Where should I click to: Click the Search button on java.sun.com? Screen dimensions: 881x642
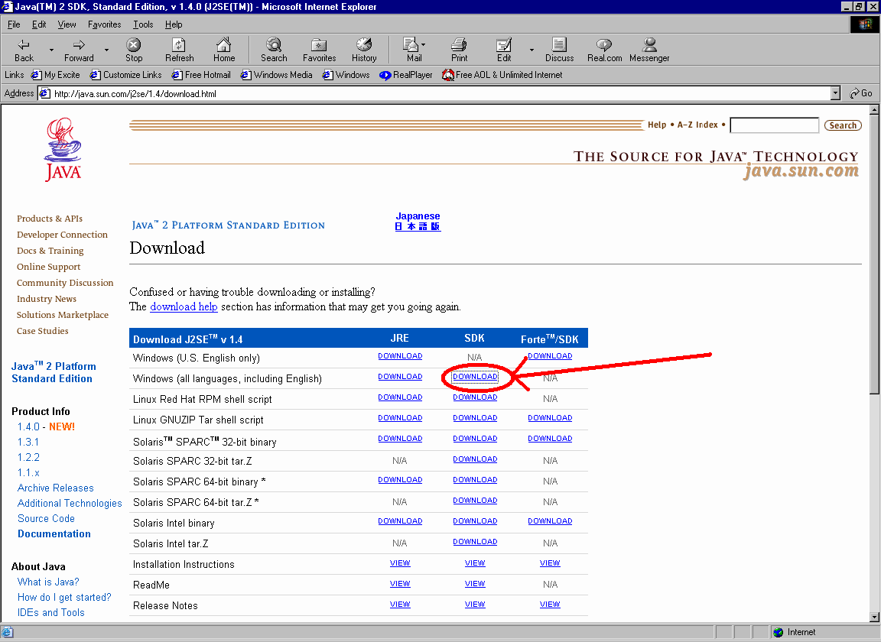click(x=843, y=125)
